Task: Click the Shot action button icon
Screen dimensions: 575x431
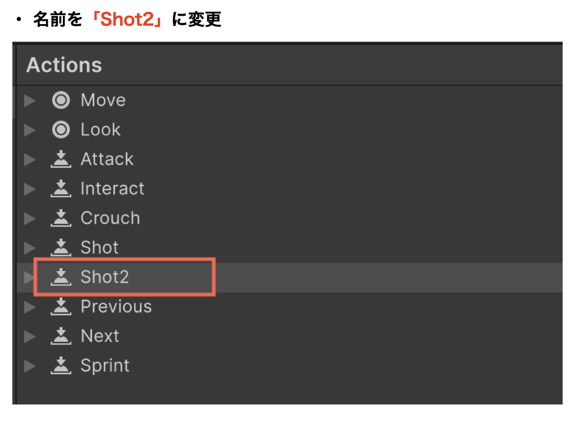Action: point(61,247)
